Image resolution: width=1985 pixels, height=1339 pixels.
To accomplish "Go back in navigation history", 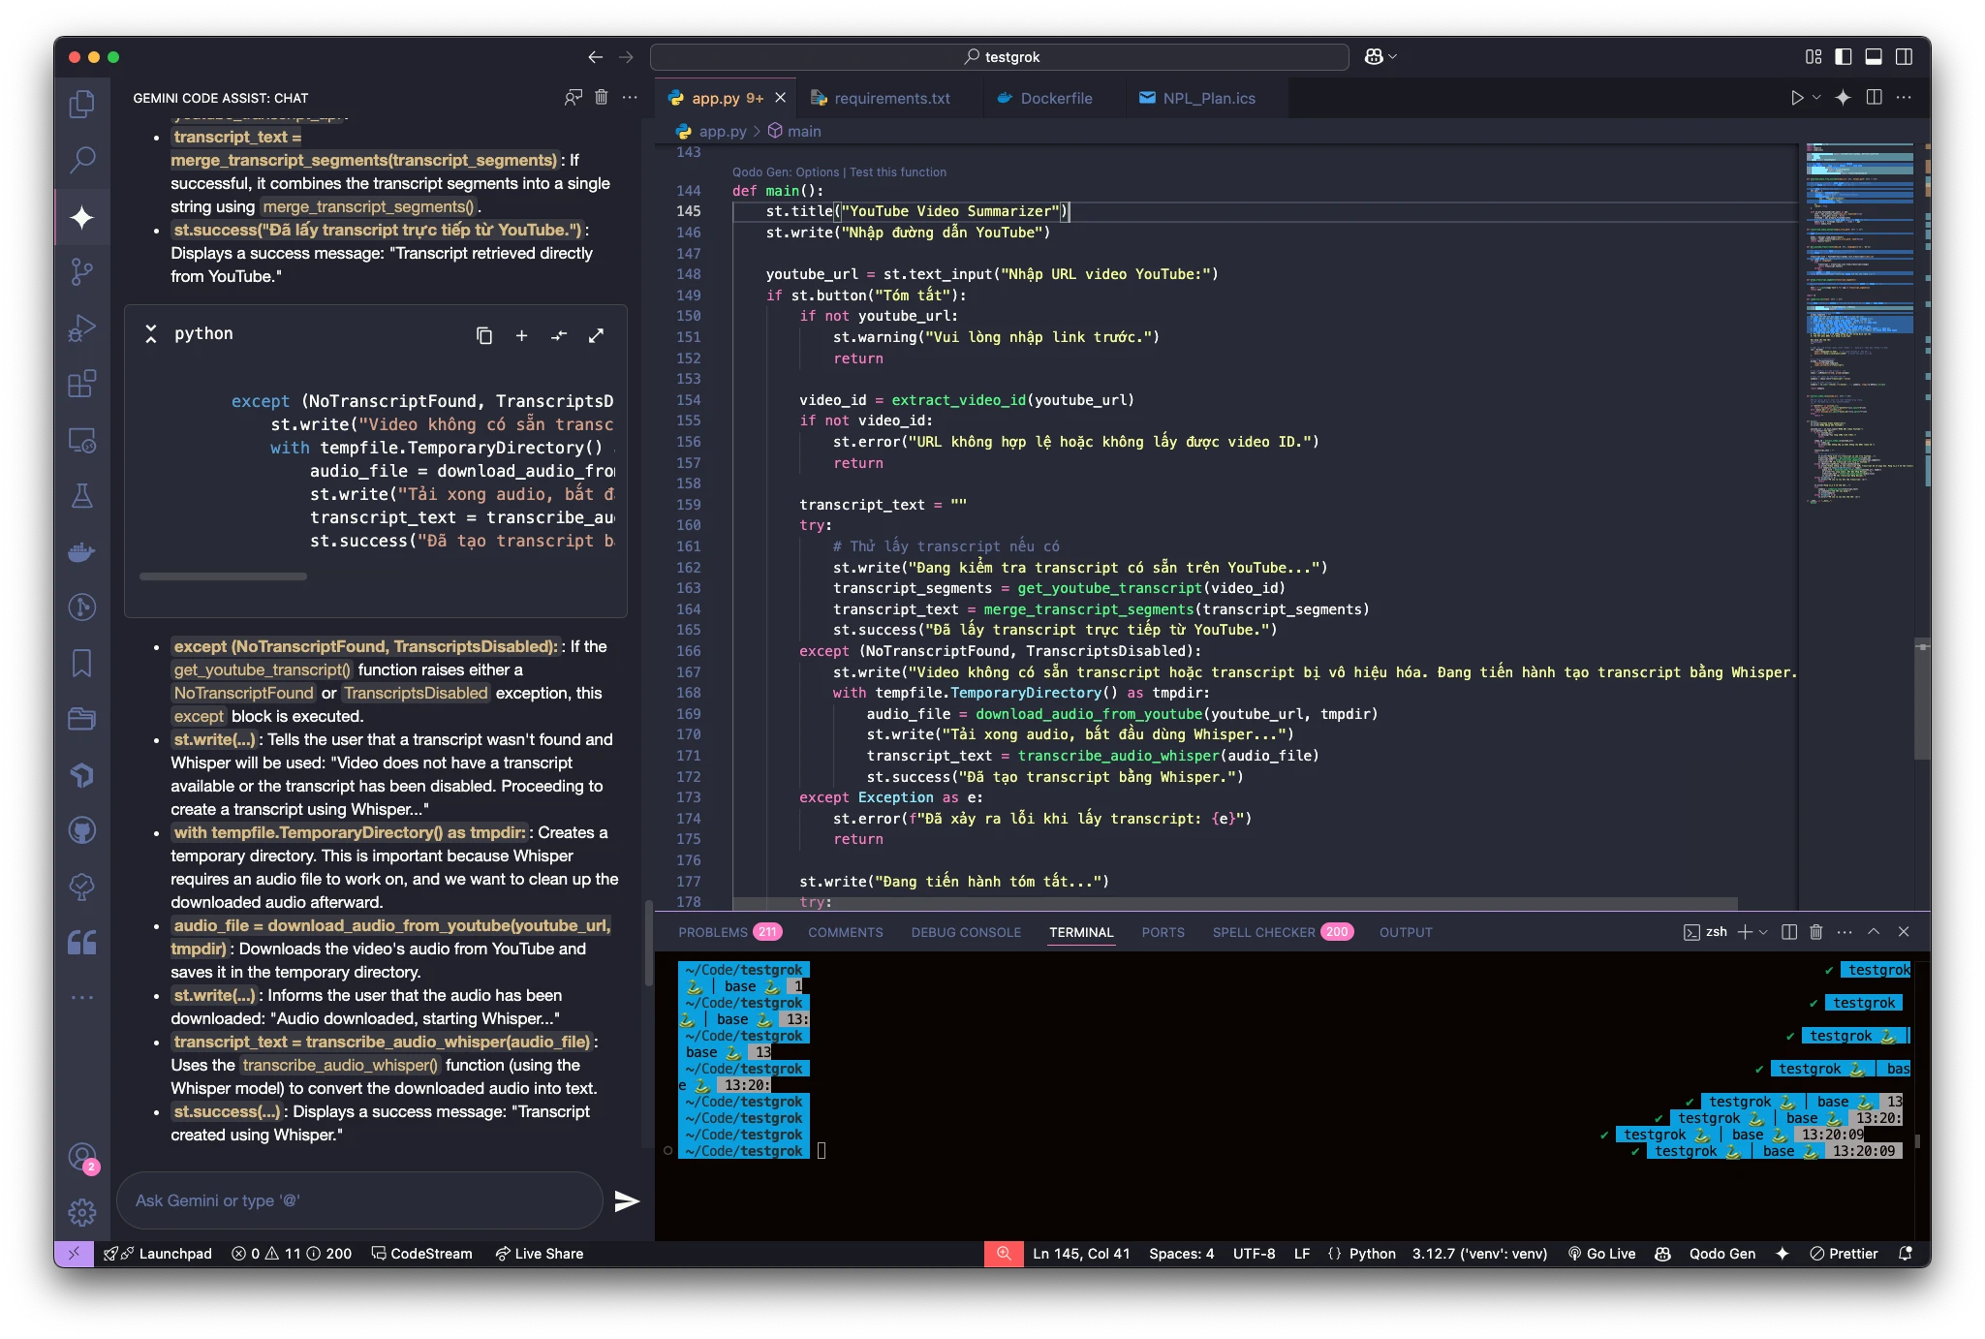I will pos(595,57).
